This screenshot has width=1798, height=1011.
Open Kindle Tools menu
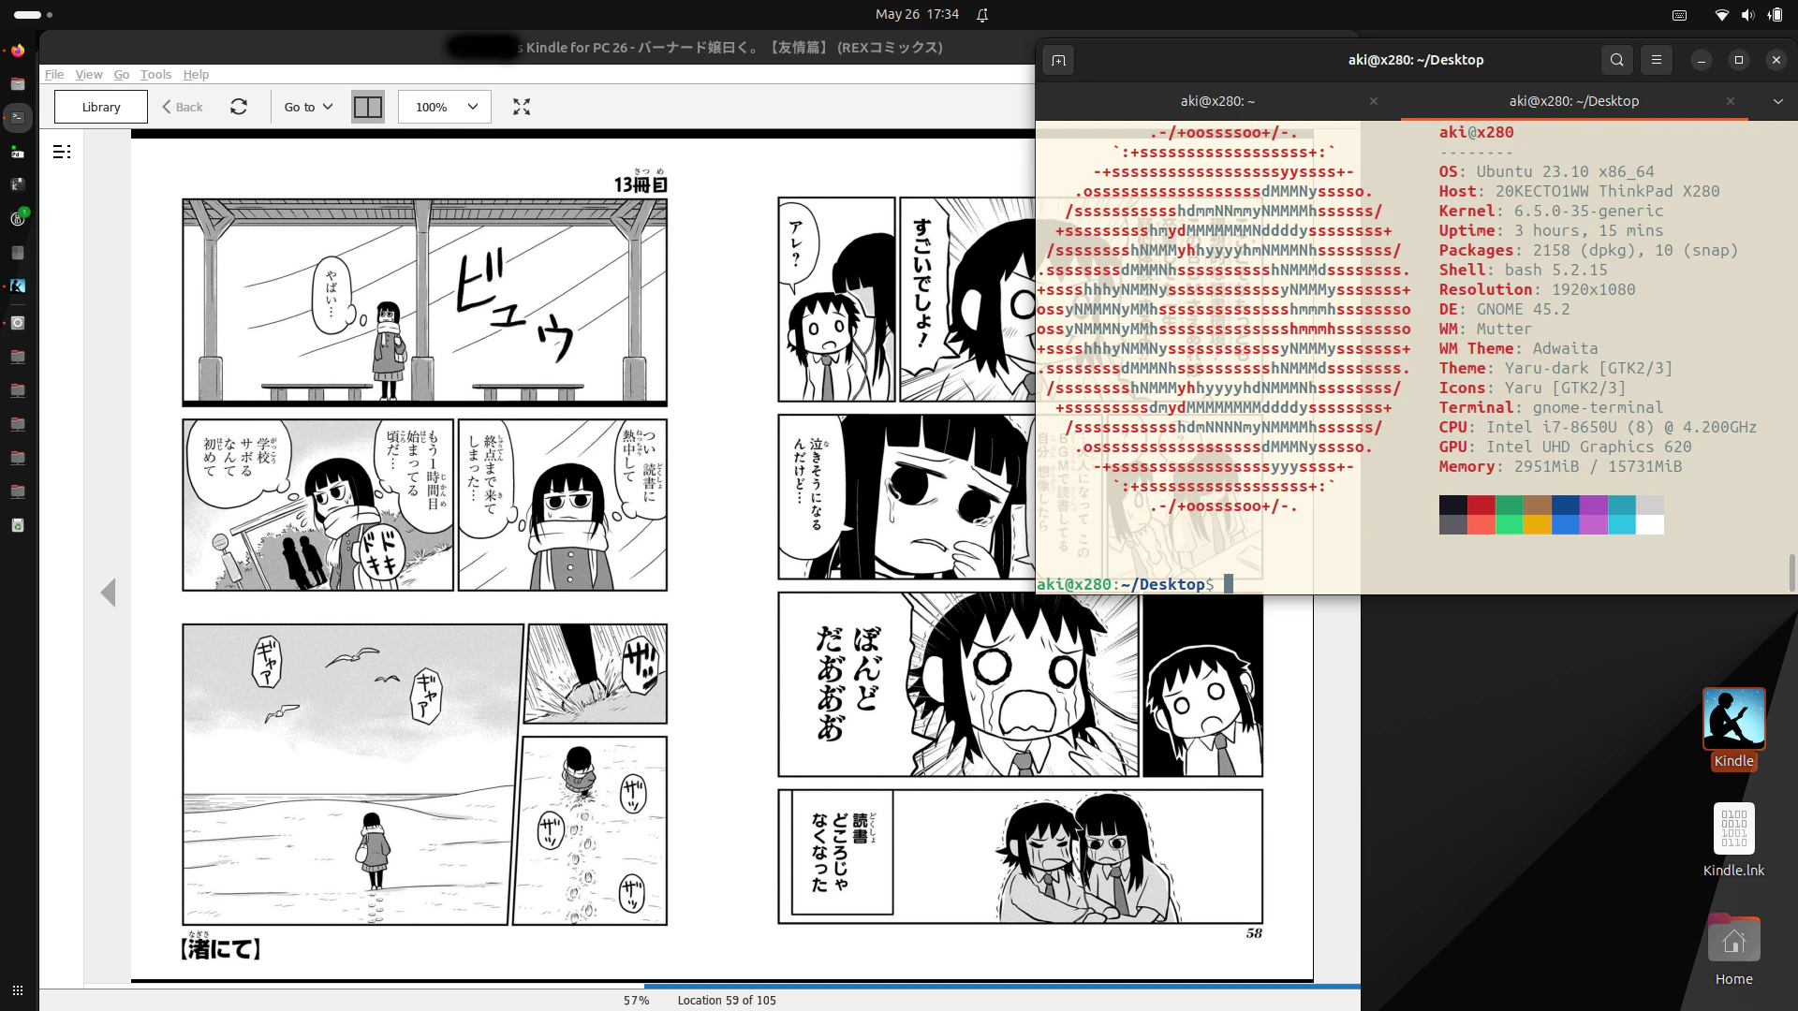(x=155, y=74)
